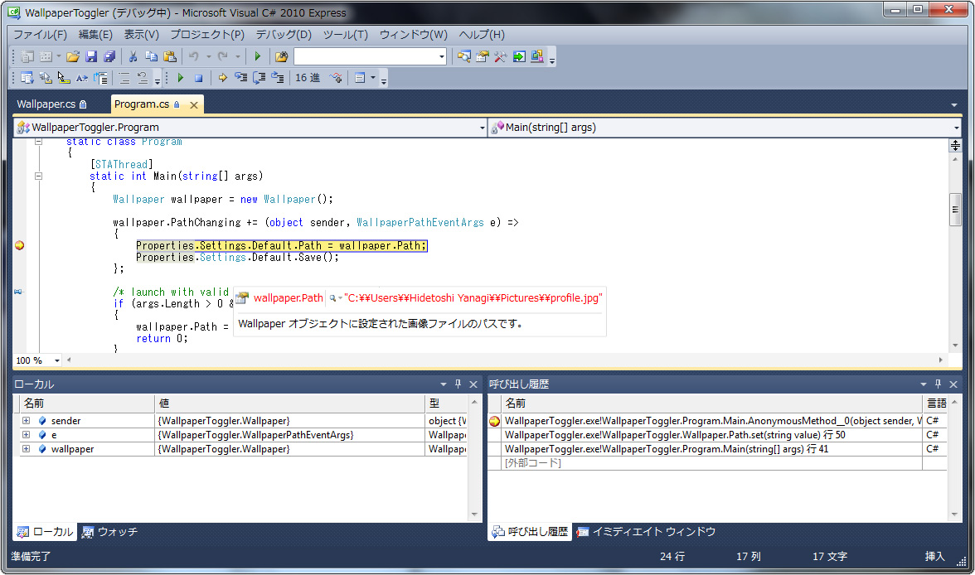Close the Program.cs tab

pos(194,105)
